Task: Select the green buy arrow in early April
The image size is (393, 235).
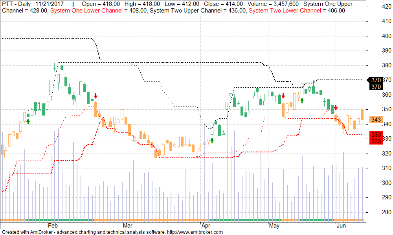Action: coord(212,140)
